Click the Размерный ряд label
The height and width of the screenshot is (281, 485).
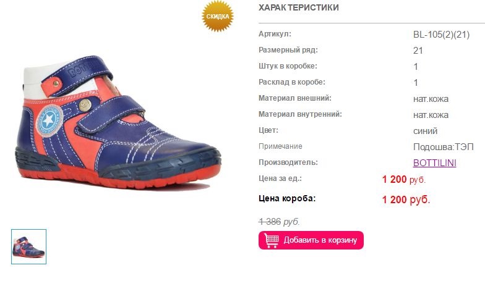[x=288, y=50]
